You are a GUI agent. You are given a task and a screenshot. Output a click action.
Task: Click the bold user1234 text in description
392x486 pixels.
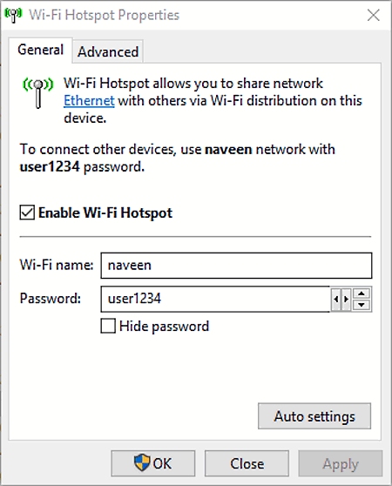50,166
